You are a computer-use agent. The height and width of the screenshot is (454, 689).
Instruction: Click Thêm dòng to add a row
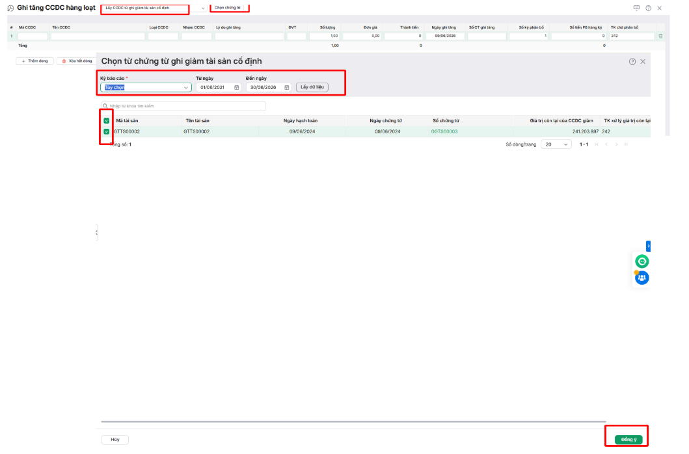pyautogui.click(x=34, y=61)
